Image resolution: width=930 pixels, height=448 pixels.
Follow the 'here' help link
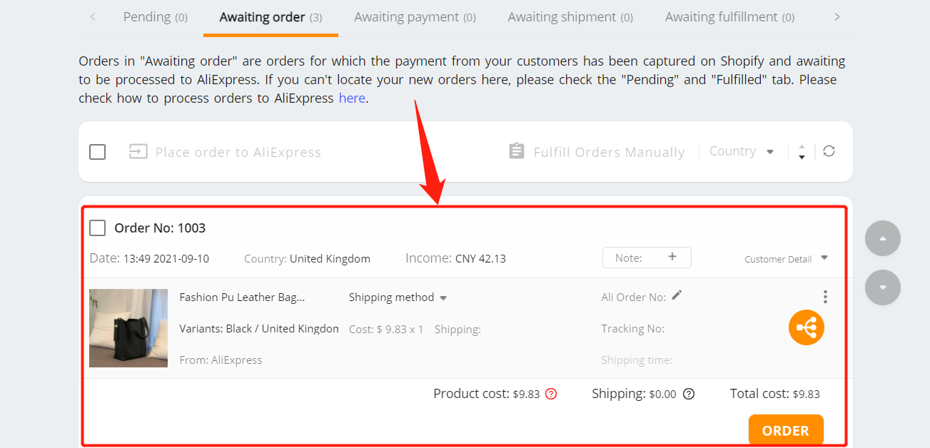click(x=352, y=98)
